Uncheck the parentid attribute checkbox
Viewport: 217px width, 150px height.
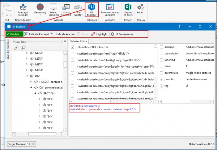[x=161, y=79]
